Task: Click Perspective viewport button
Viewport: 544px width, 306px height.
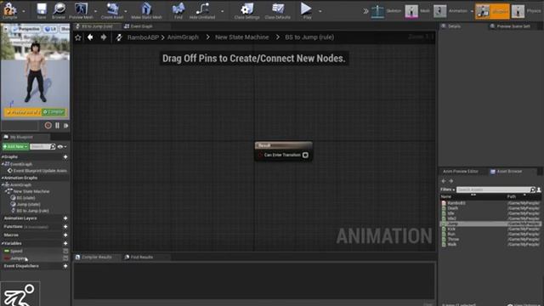Action: point(26,29)
